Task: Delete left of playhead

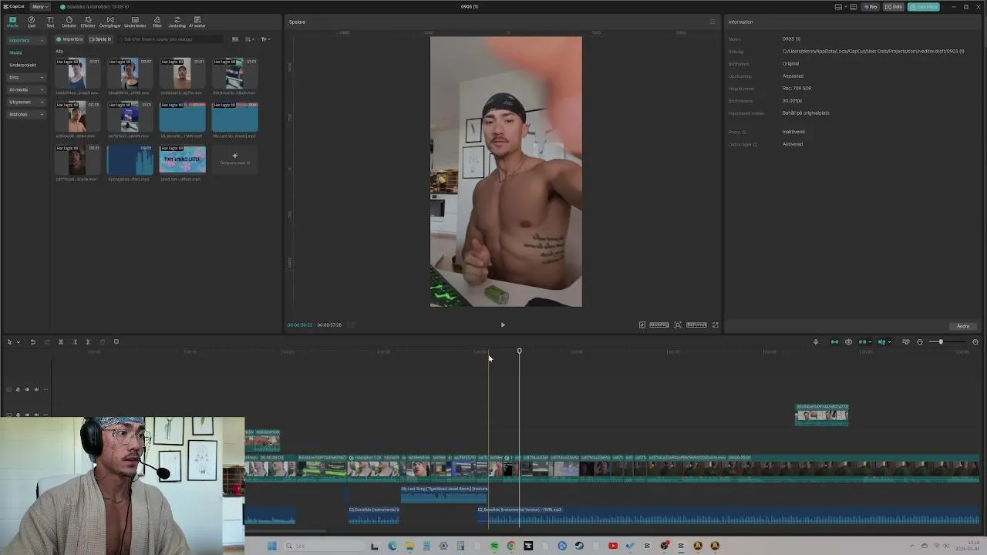Action: point(75,342)
